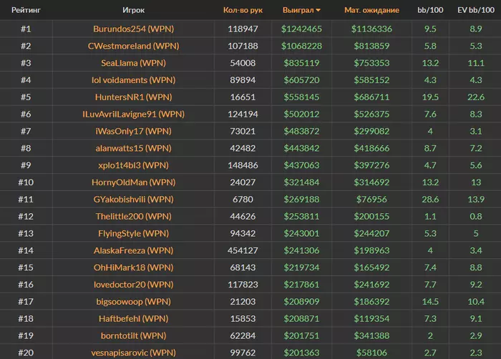The image size is (501, 359).
Task: Open player bigsoowoop (WPN)
Action: (134, 302)
